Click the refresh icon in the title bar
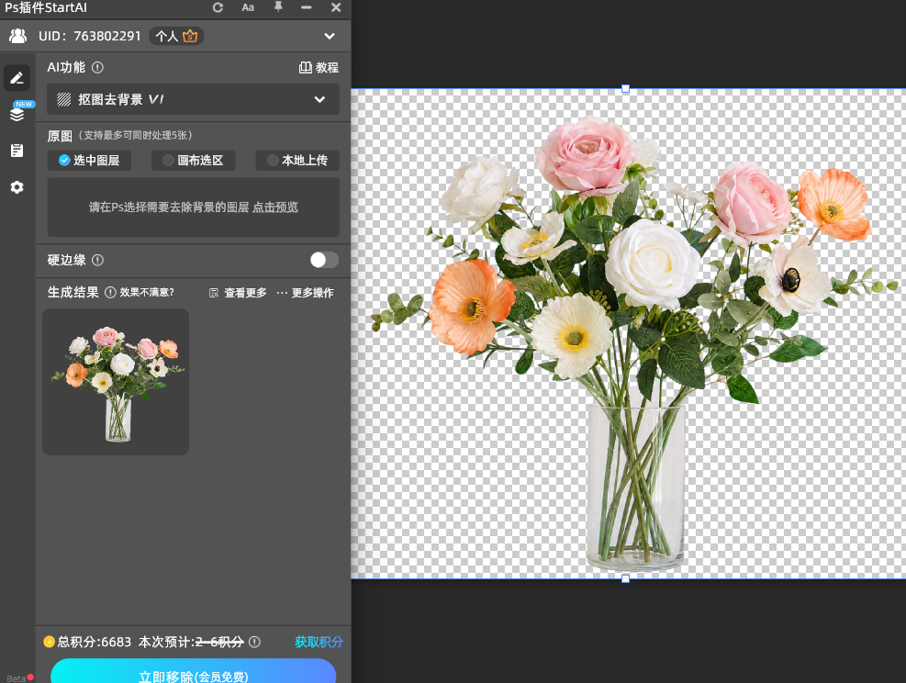 click(x=218, y=7)
